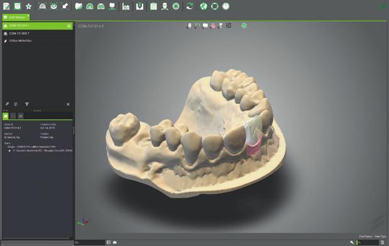389x246 pixels.
Task: Click the clock icon in top toolbar
Action: 226,6
